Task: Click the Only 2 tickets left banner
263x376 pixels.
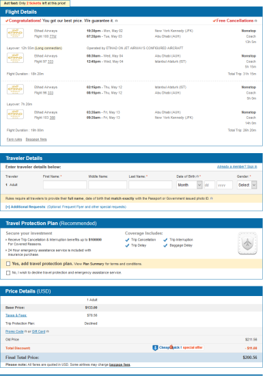Action: pos(35,3)
